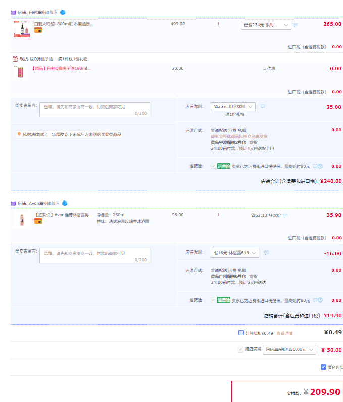Click 无优惠 text in gift row

click(x=269, y=69)
